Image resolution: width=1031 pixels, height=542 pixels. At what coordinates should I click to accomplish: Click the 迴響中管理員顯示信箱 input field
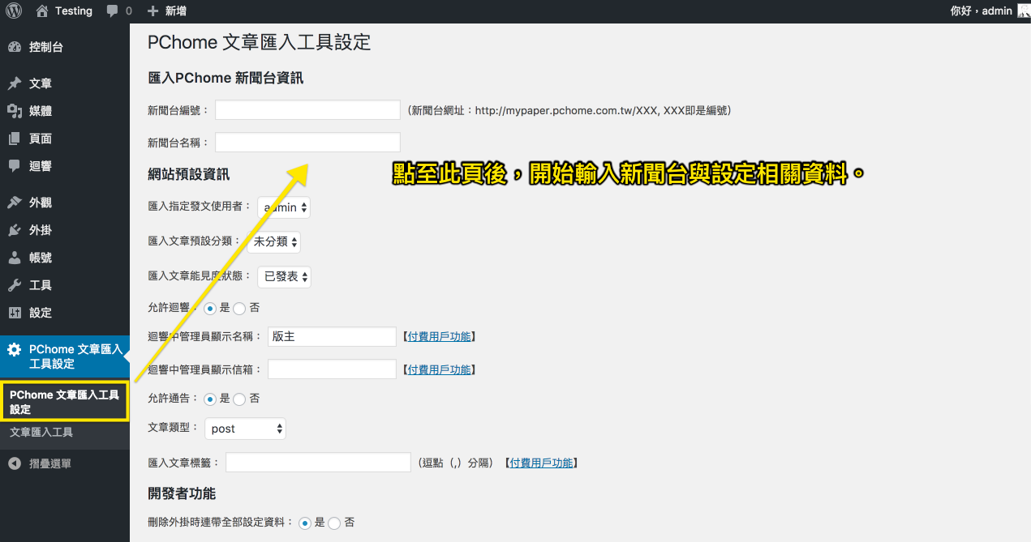click(x=332, y=369)
